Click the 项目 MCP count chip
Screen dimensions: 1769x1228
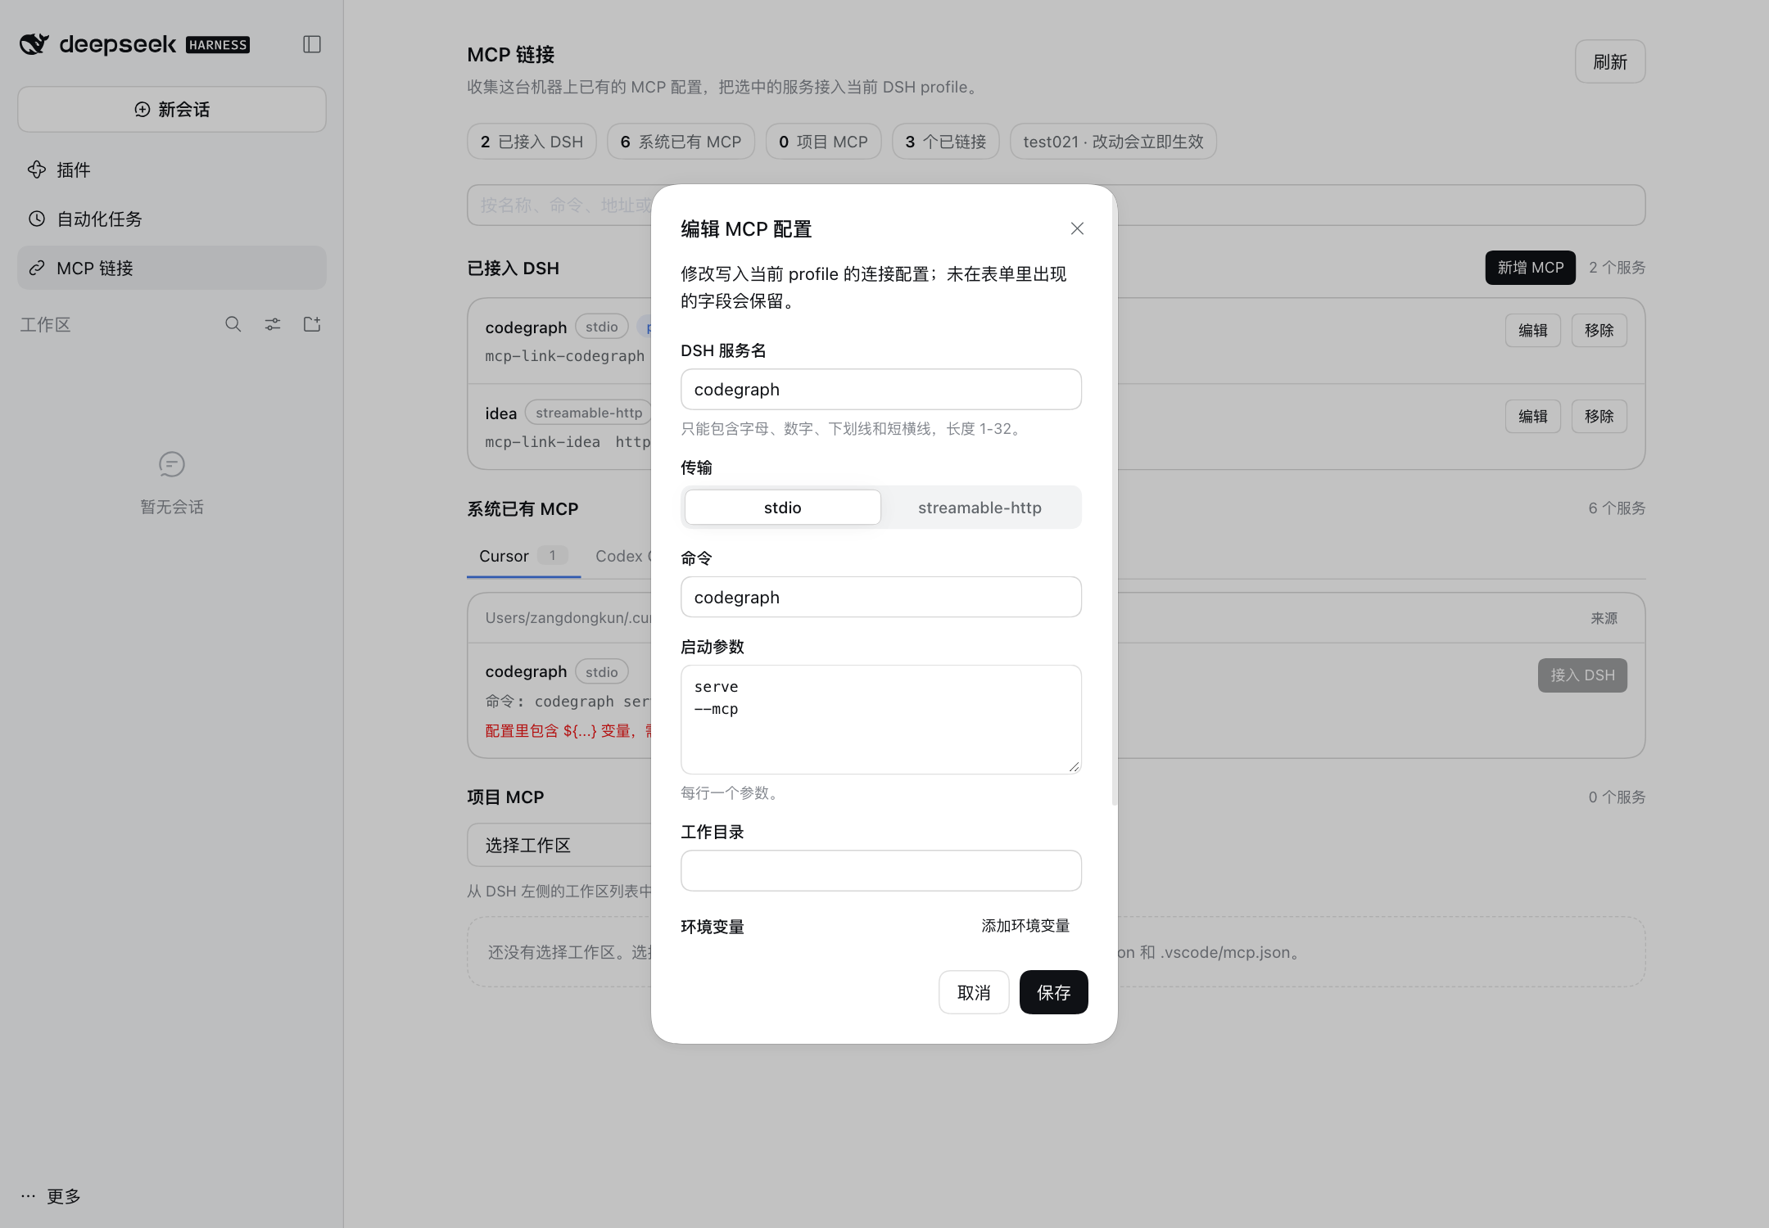[823, 142]
